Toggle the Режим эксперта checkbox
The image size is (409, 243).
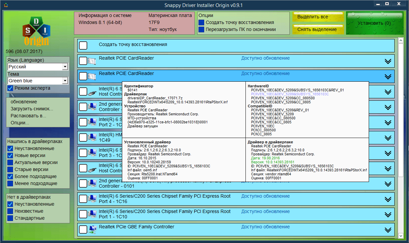click(10, 88)
